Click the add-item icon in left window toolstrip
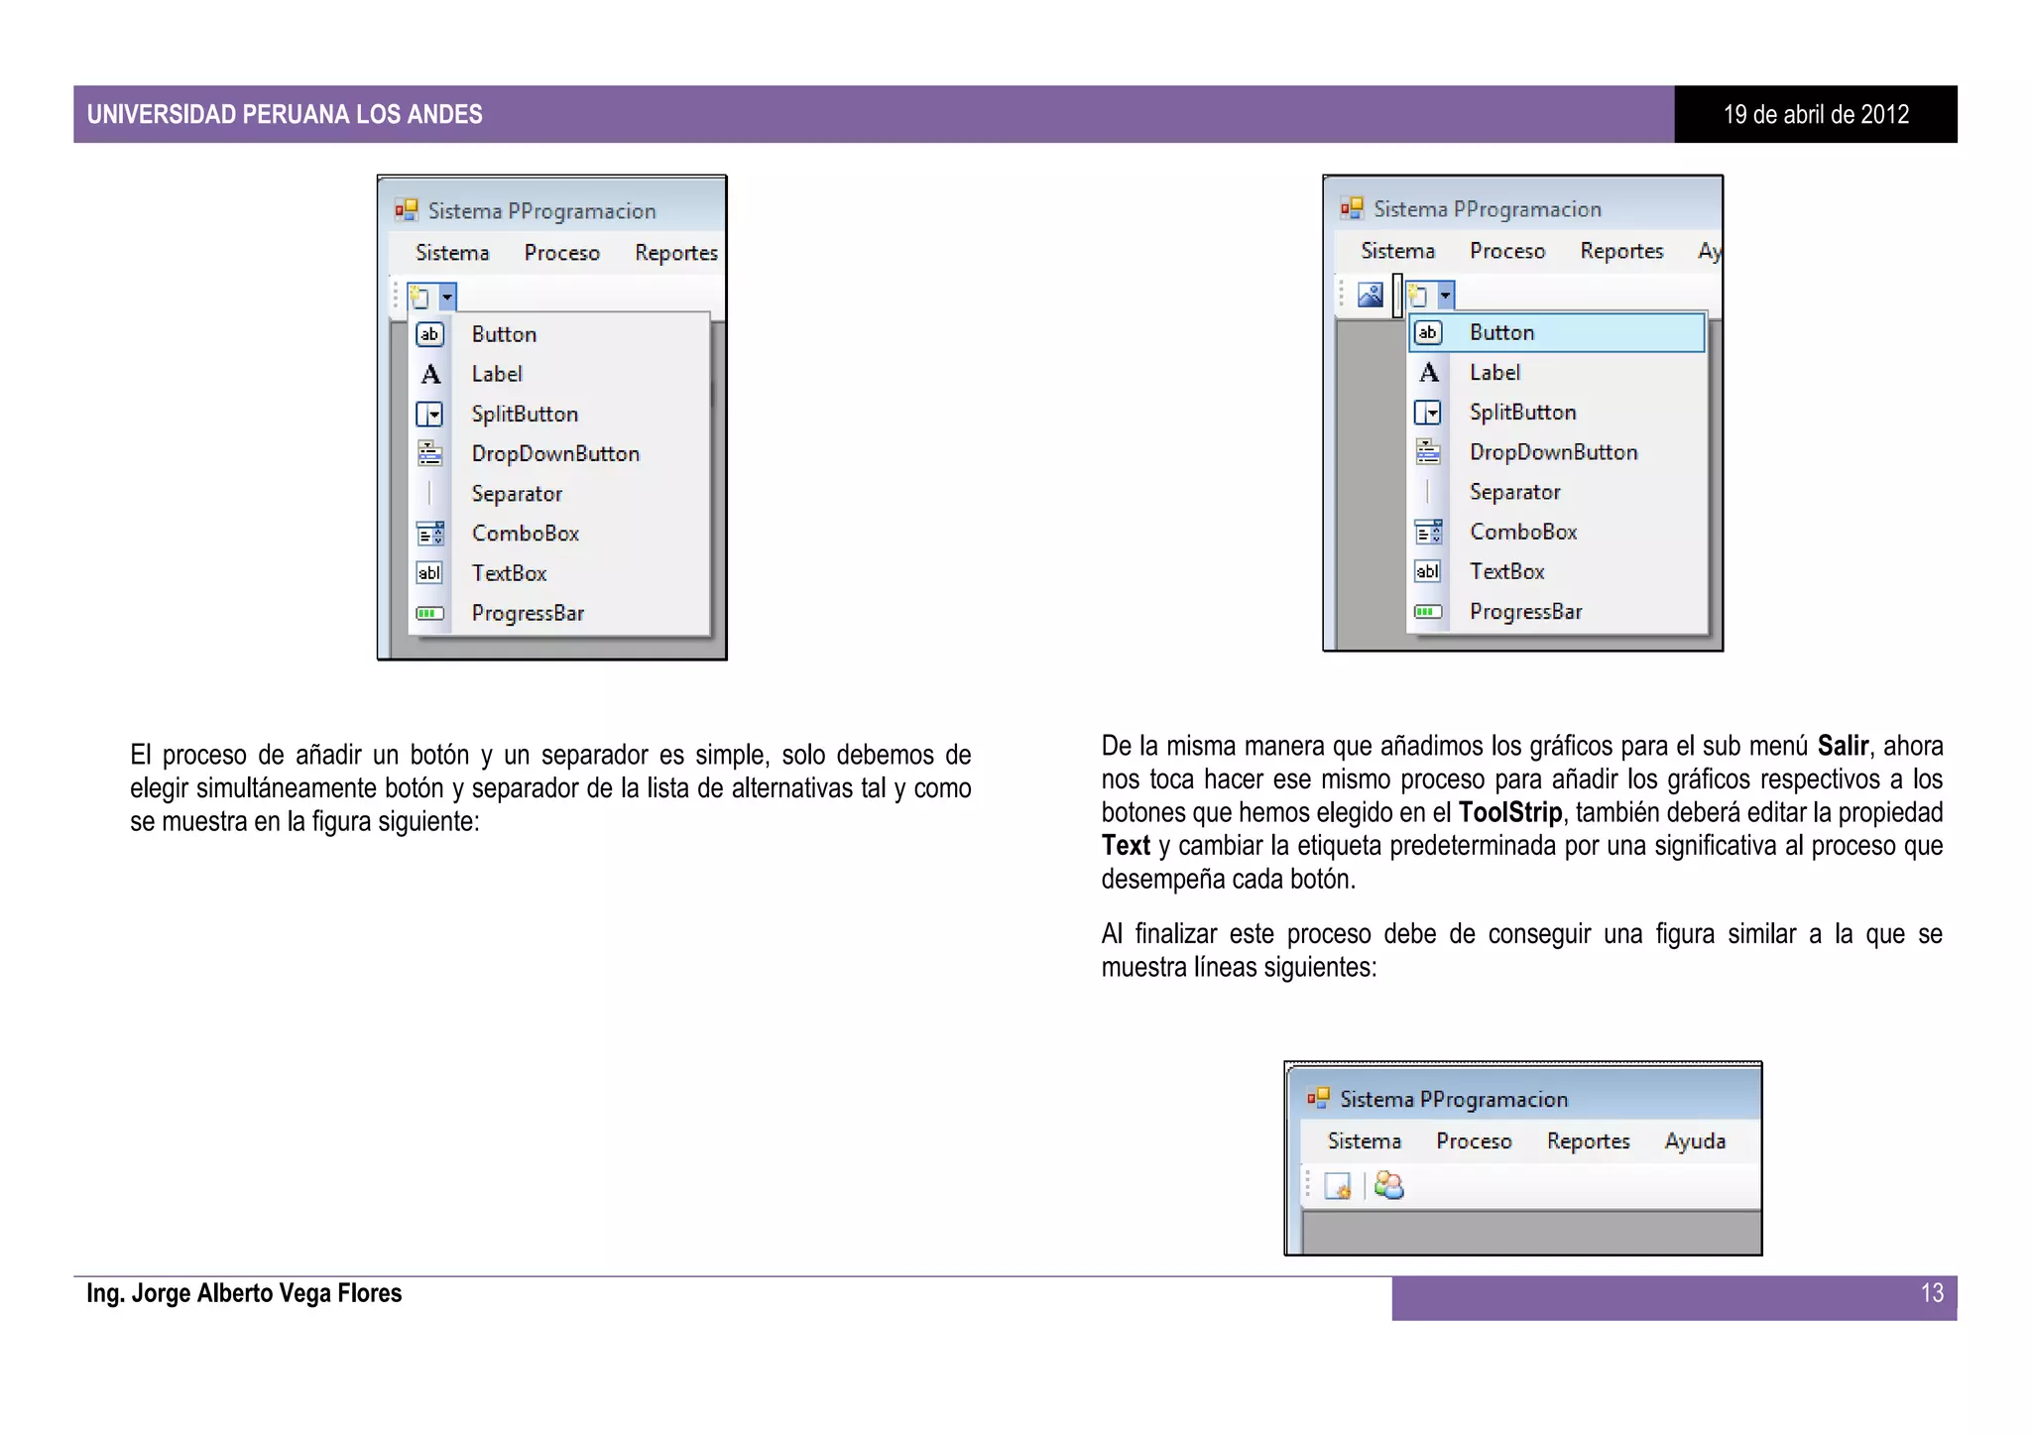Screen dimensions: 2031x1436 [420, 297]
